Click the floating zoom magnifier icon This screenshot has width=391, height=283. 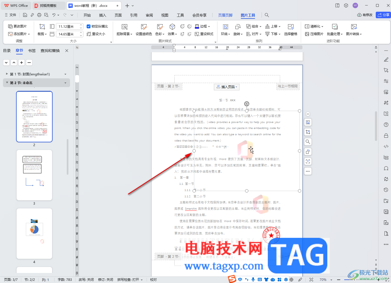tap(308, 142)
